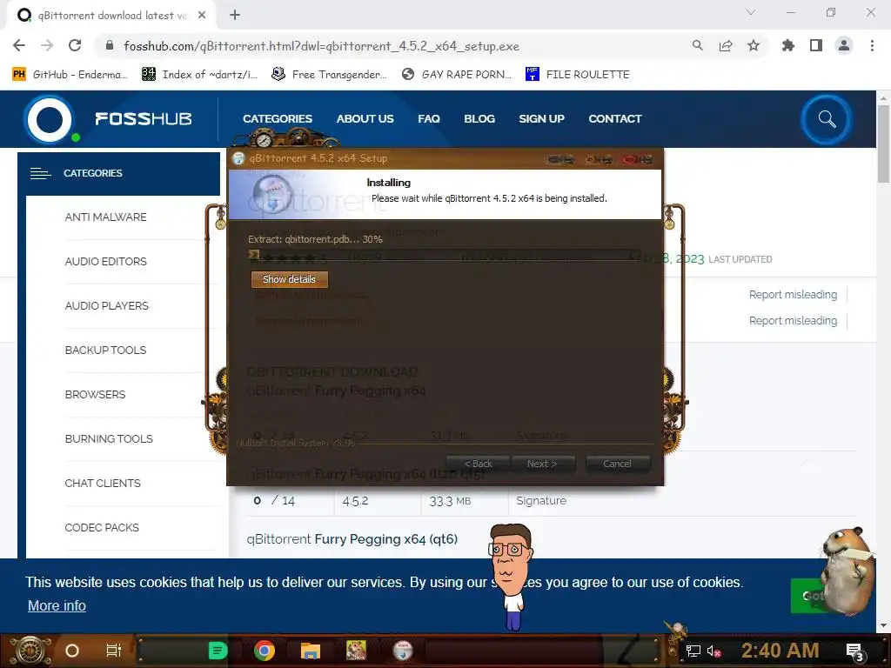The image size is (891, 668).
Task: Select AUDIO PLAYERS category
Action: pos(107,305)
